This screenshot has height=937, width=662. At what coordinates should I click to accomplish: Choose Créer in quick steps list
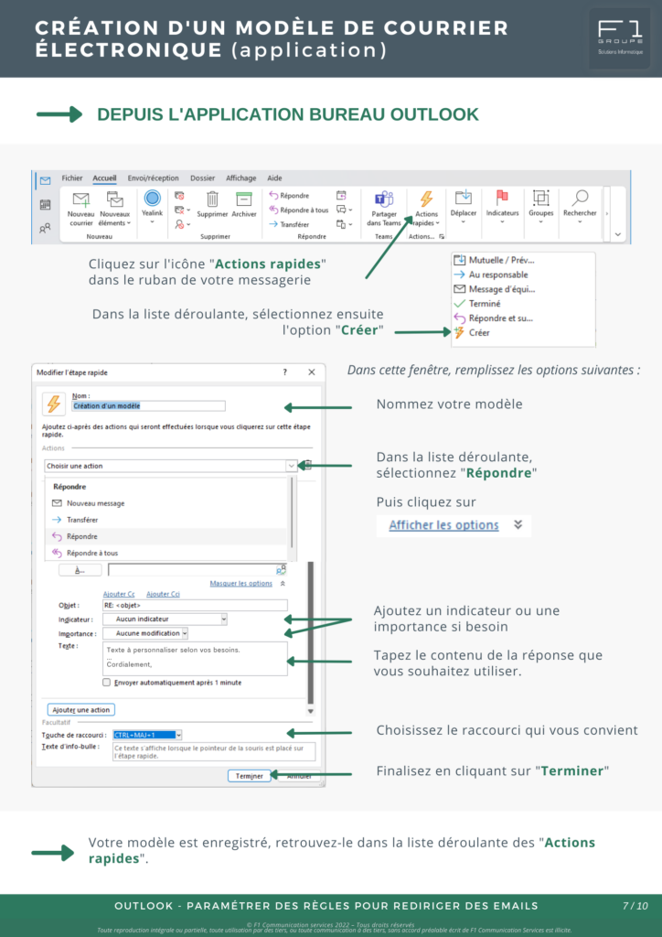(x=472, y=333)
